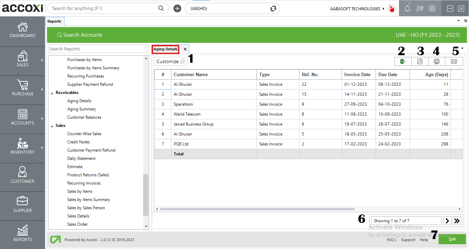Switch to the Reports tab
Image resolution: width=469 pixels, height=249 pixels.
tap(54, 21)
